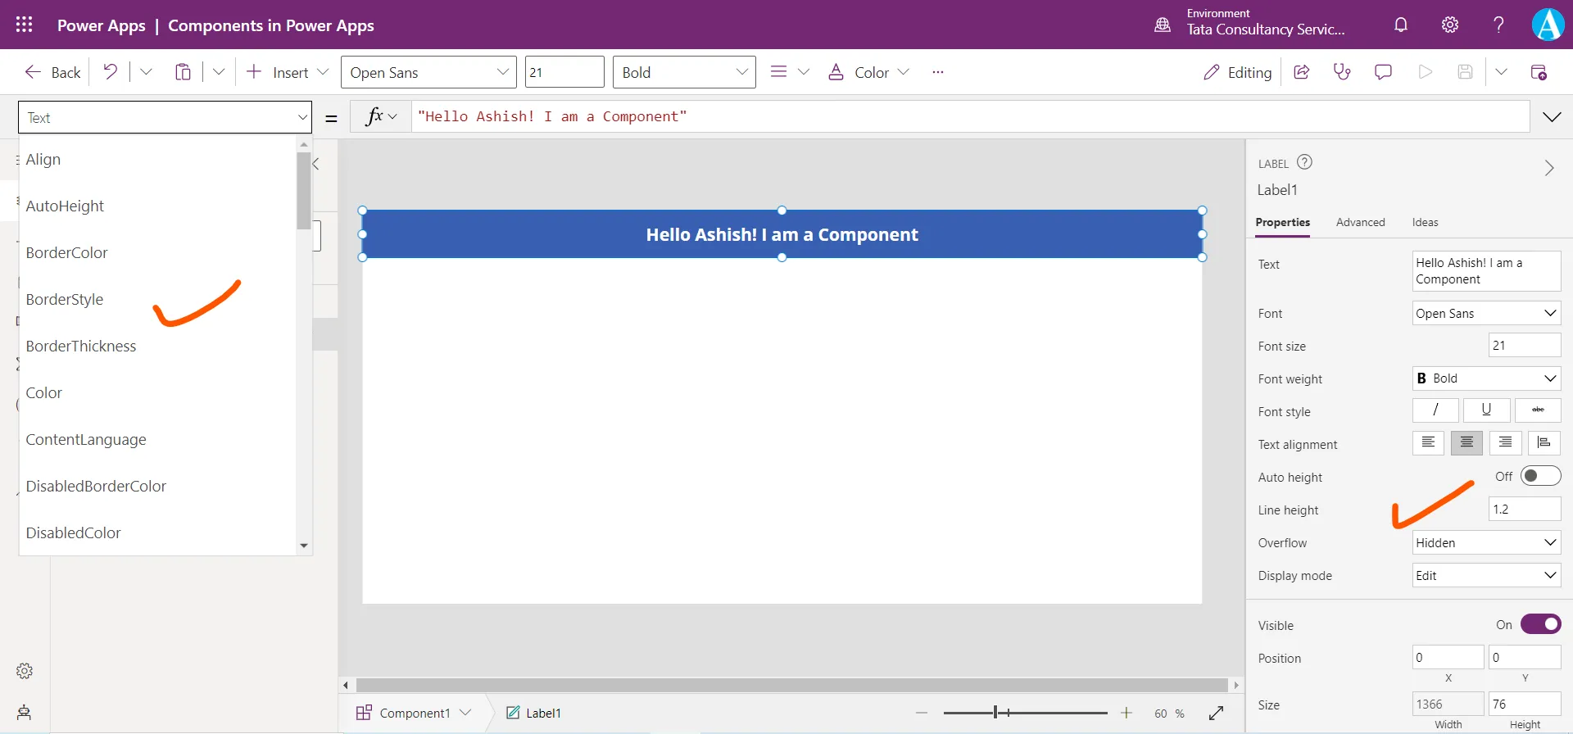
Task: Open the account avatar icon
Action: [1548, 25]
